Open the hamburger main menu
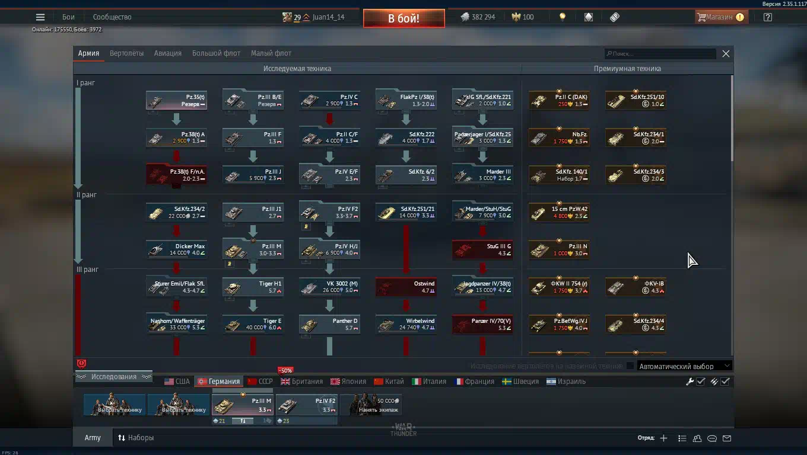The image size is (807, 455). [x=40, y=17]
